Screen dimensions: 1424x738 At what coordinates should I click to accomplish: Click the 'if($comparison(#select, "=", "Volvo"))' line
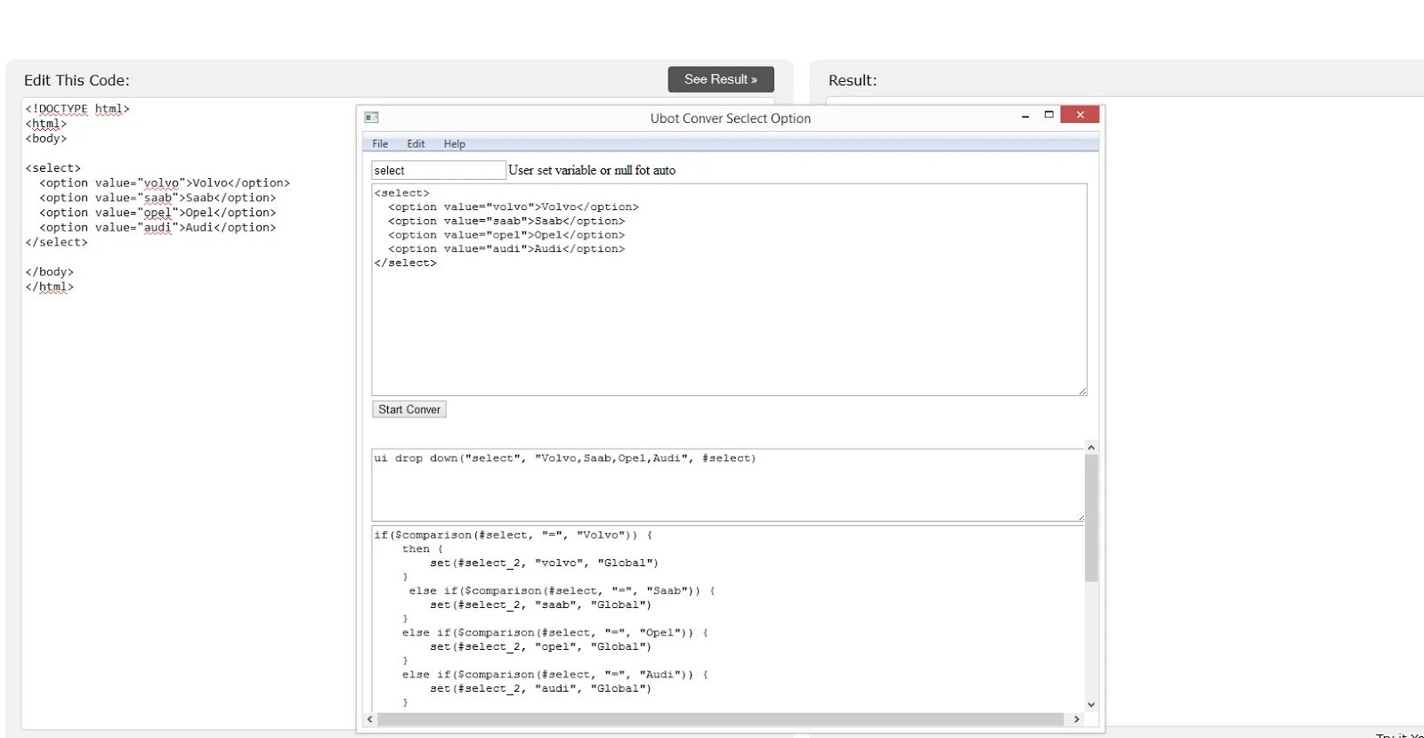(514, 535)
